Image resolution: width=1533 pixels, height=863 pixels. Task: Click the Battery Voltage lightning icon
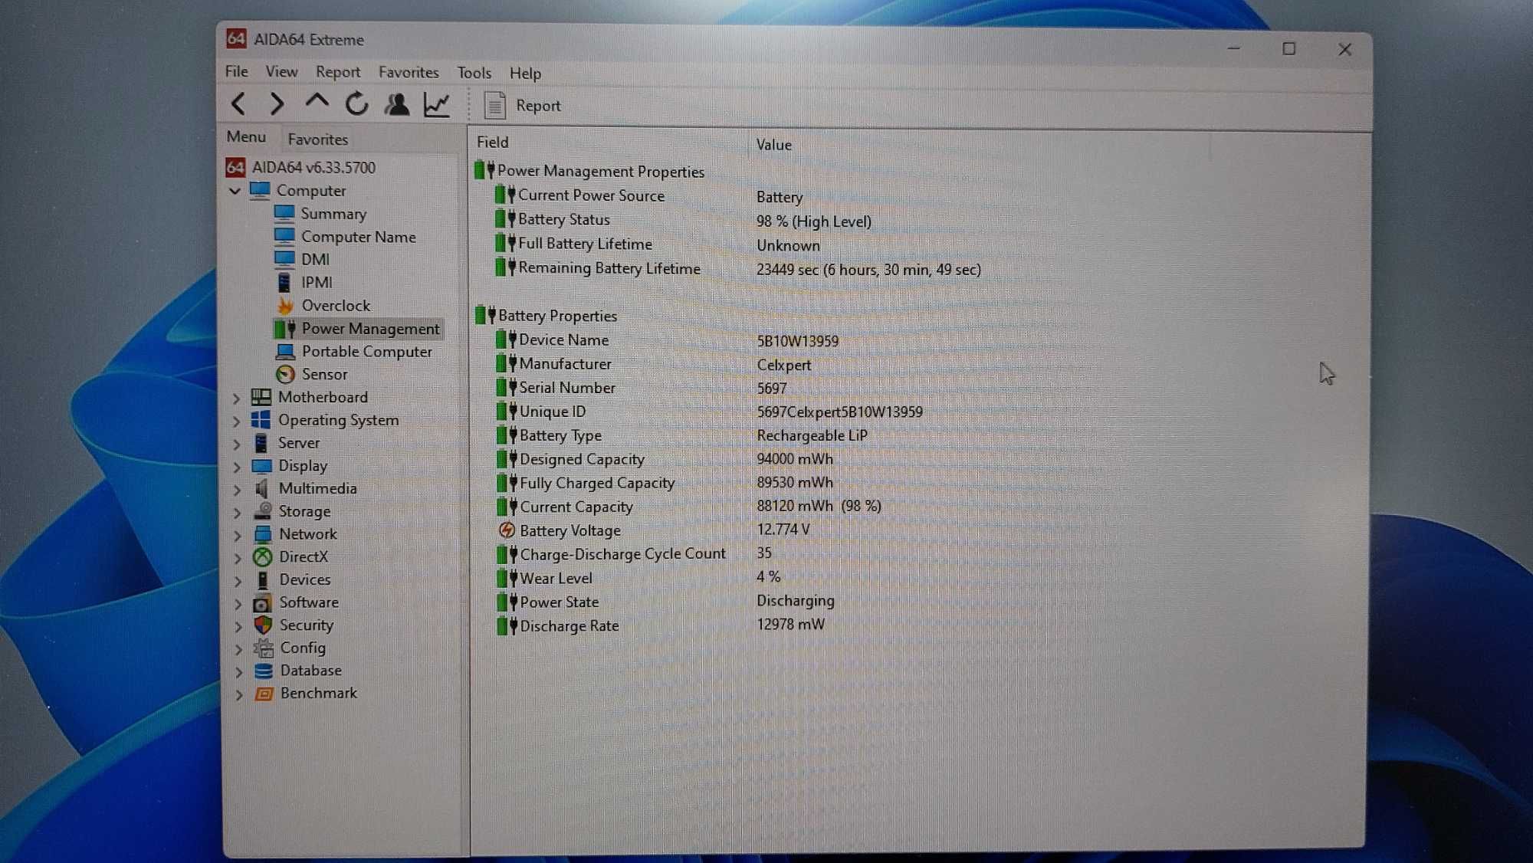tap(507, 530)
